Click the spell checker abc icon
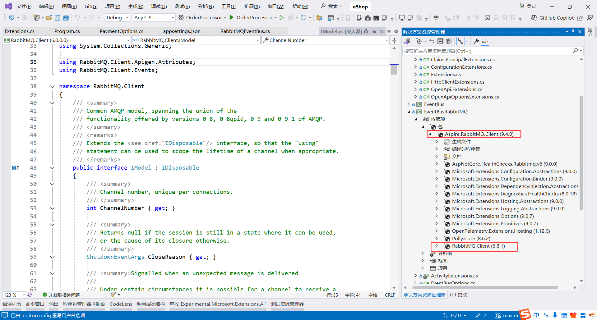Image resolution: width=597 pixels, height=320 pixels. tap(436, 18)
